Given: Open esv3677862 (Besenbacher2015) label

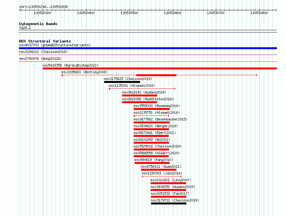Looking at the screenshot, I should point(160,119).
